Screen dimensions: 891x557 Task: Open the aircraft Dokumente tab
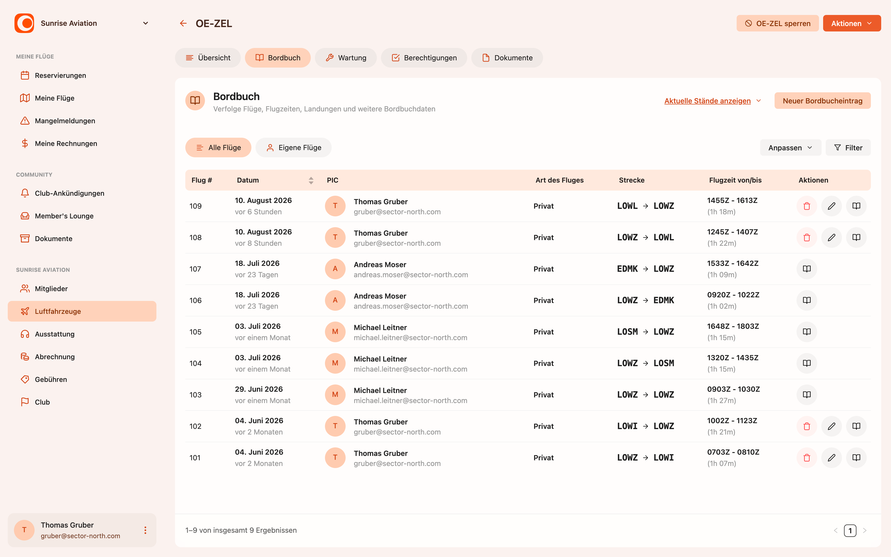point(507,58)
